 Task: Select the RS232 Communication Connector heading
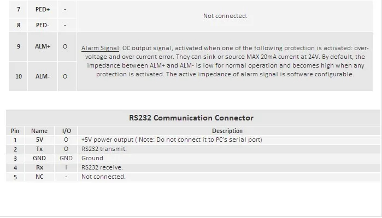coord(191,118)
